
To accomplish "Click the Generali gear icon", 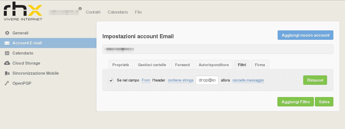I will [x=7, y=33].
